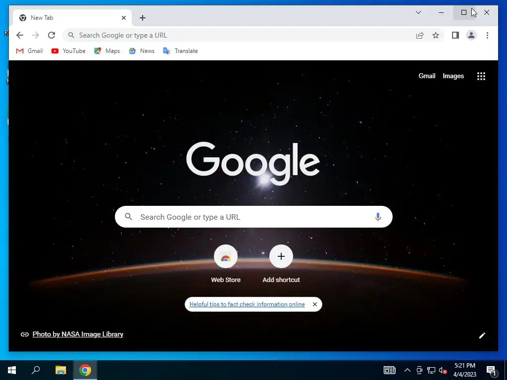Click the Chrome taskbar icon
Viewport: 507px width, 380px height.
85,370
